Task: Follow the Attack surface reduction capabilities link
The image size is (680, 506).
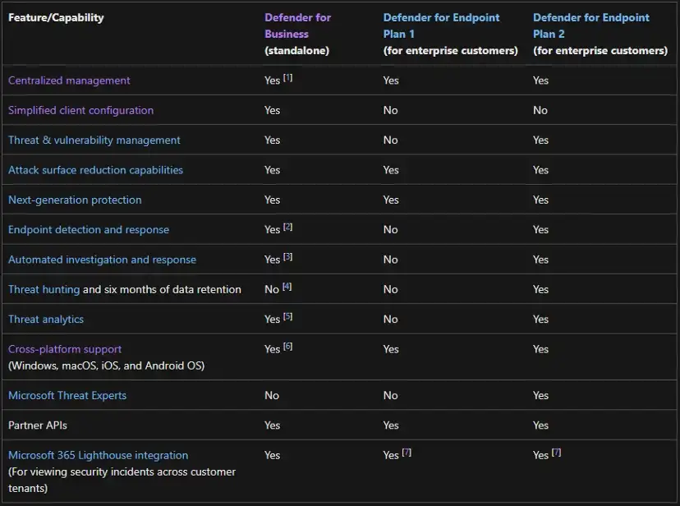Action: pos(95,170)
